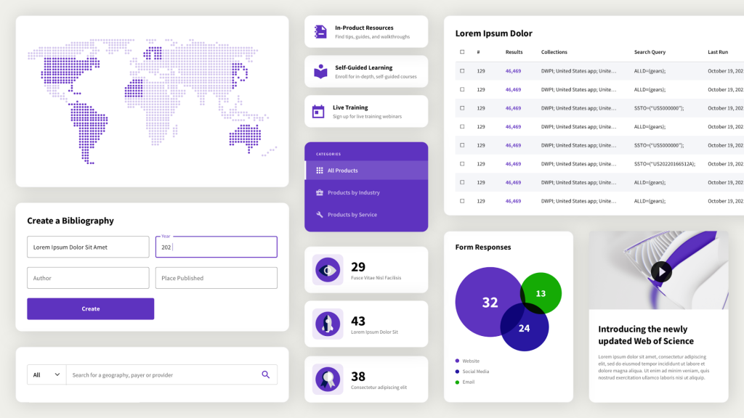Image resolution: width=744 pixels, height=418 pixels.
Task: Sort table by the Last Run column header
Action: 718,52
